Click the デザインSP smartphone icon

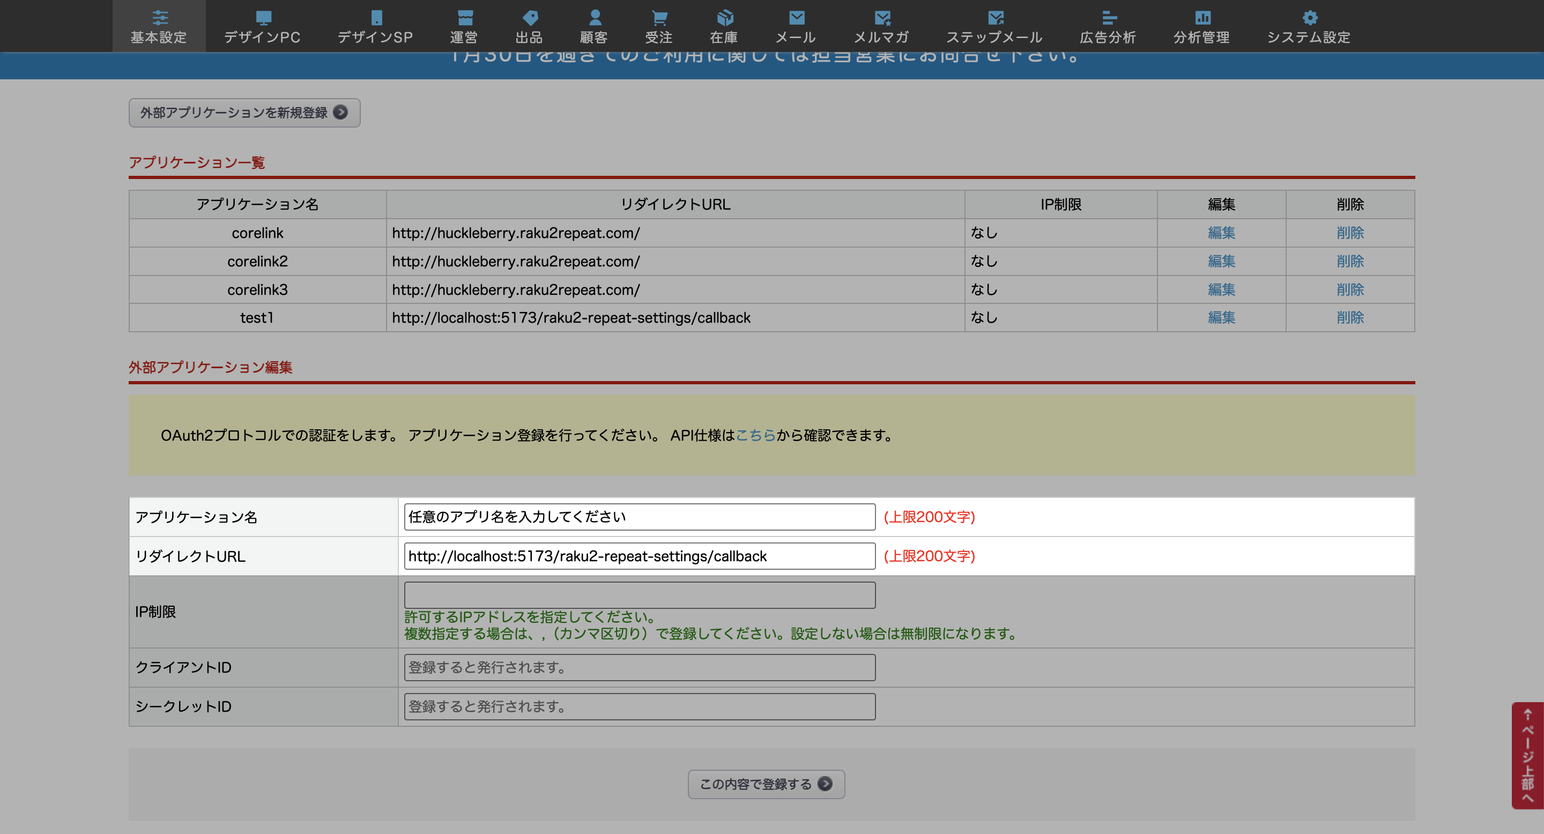[376, 17]
